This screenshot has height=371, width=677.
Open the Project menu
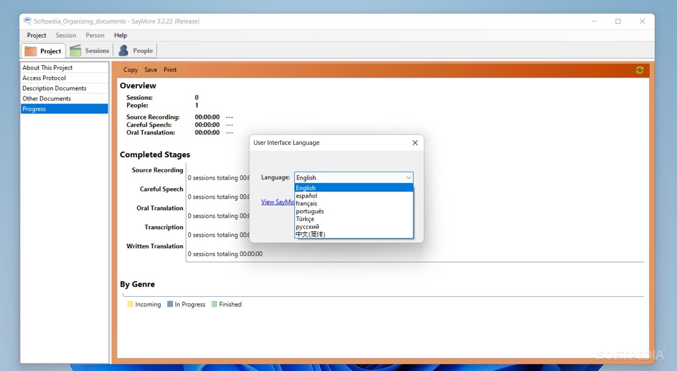[37, 35]
